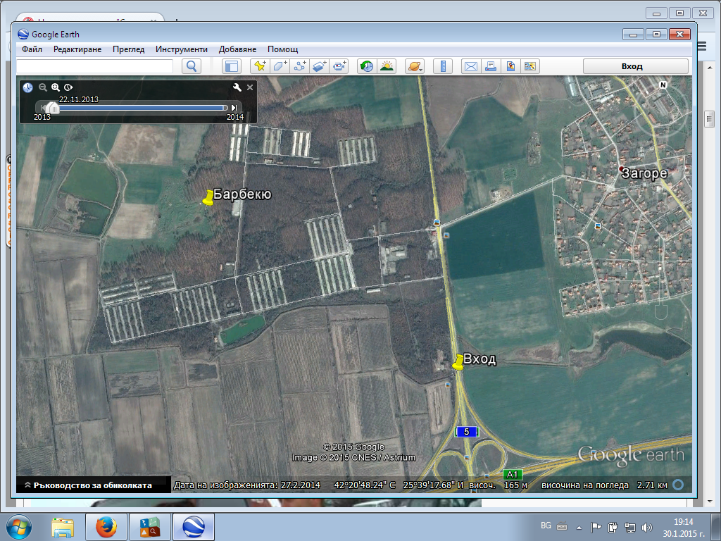Open Firefox from the taskbar
Image resolution: width=721 pixels, height=541 pixels.
coord(106,526)
